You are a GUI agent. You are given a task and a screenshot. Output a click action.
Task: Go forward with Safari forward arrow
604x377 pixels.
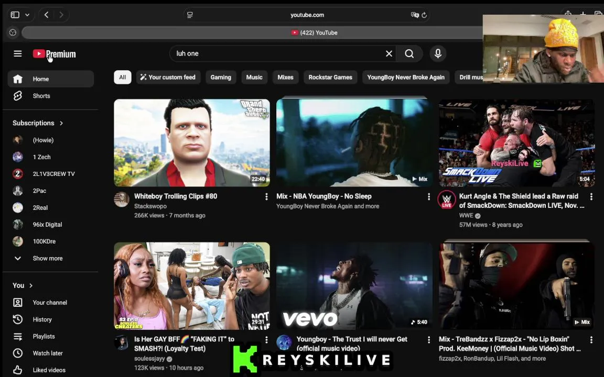pos(61,15)
